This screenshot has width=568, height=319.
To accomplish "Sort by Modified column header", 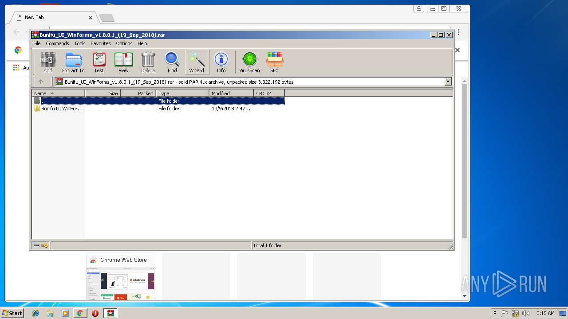I will click(231, 93).
